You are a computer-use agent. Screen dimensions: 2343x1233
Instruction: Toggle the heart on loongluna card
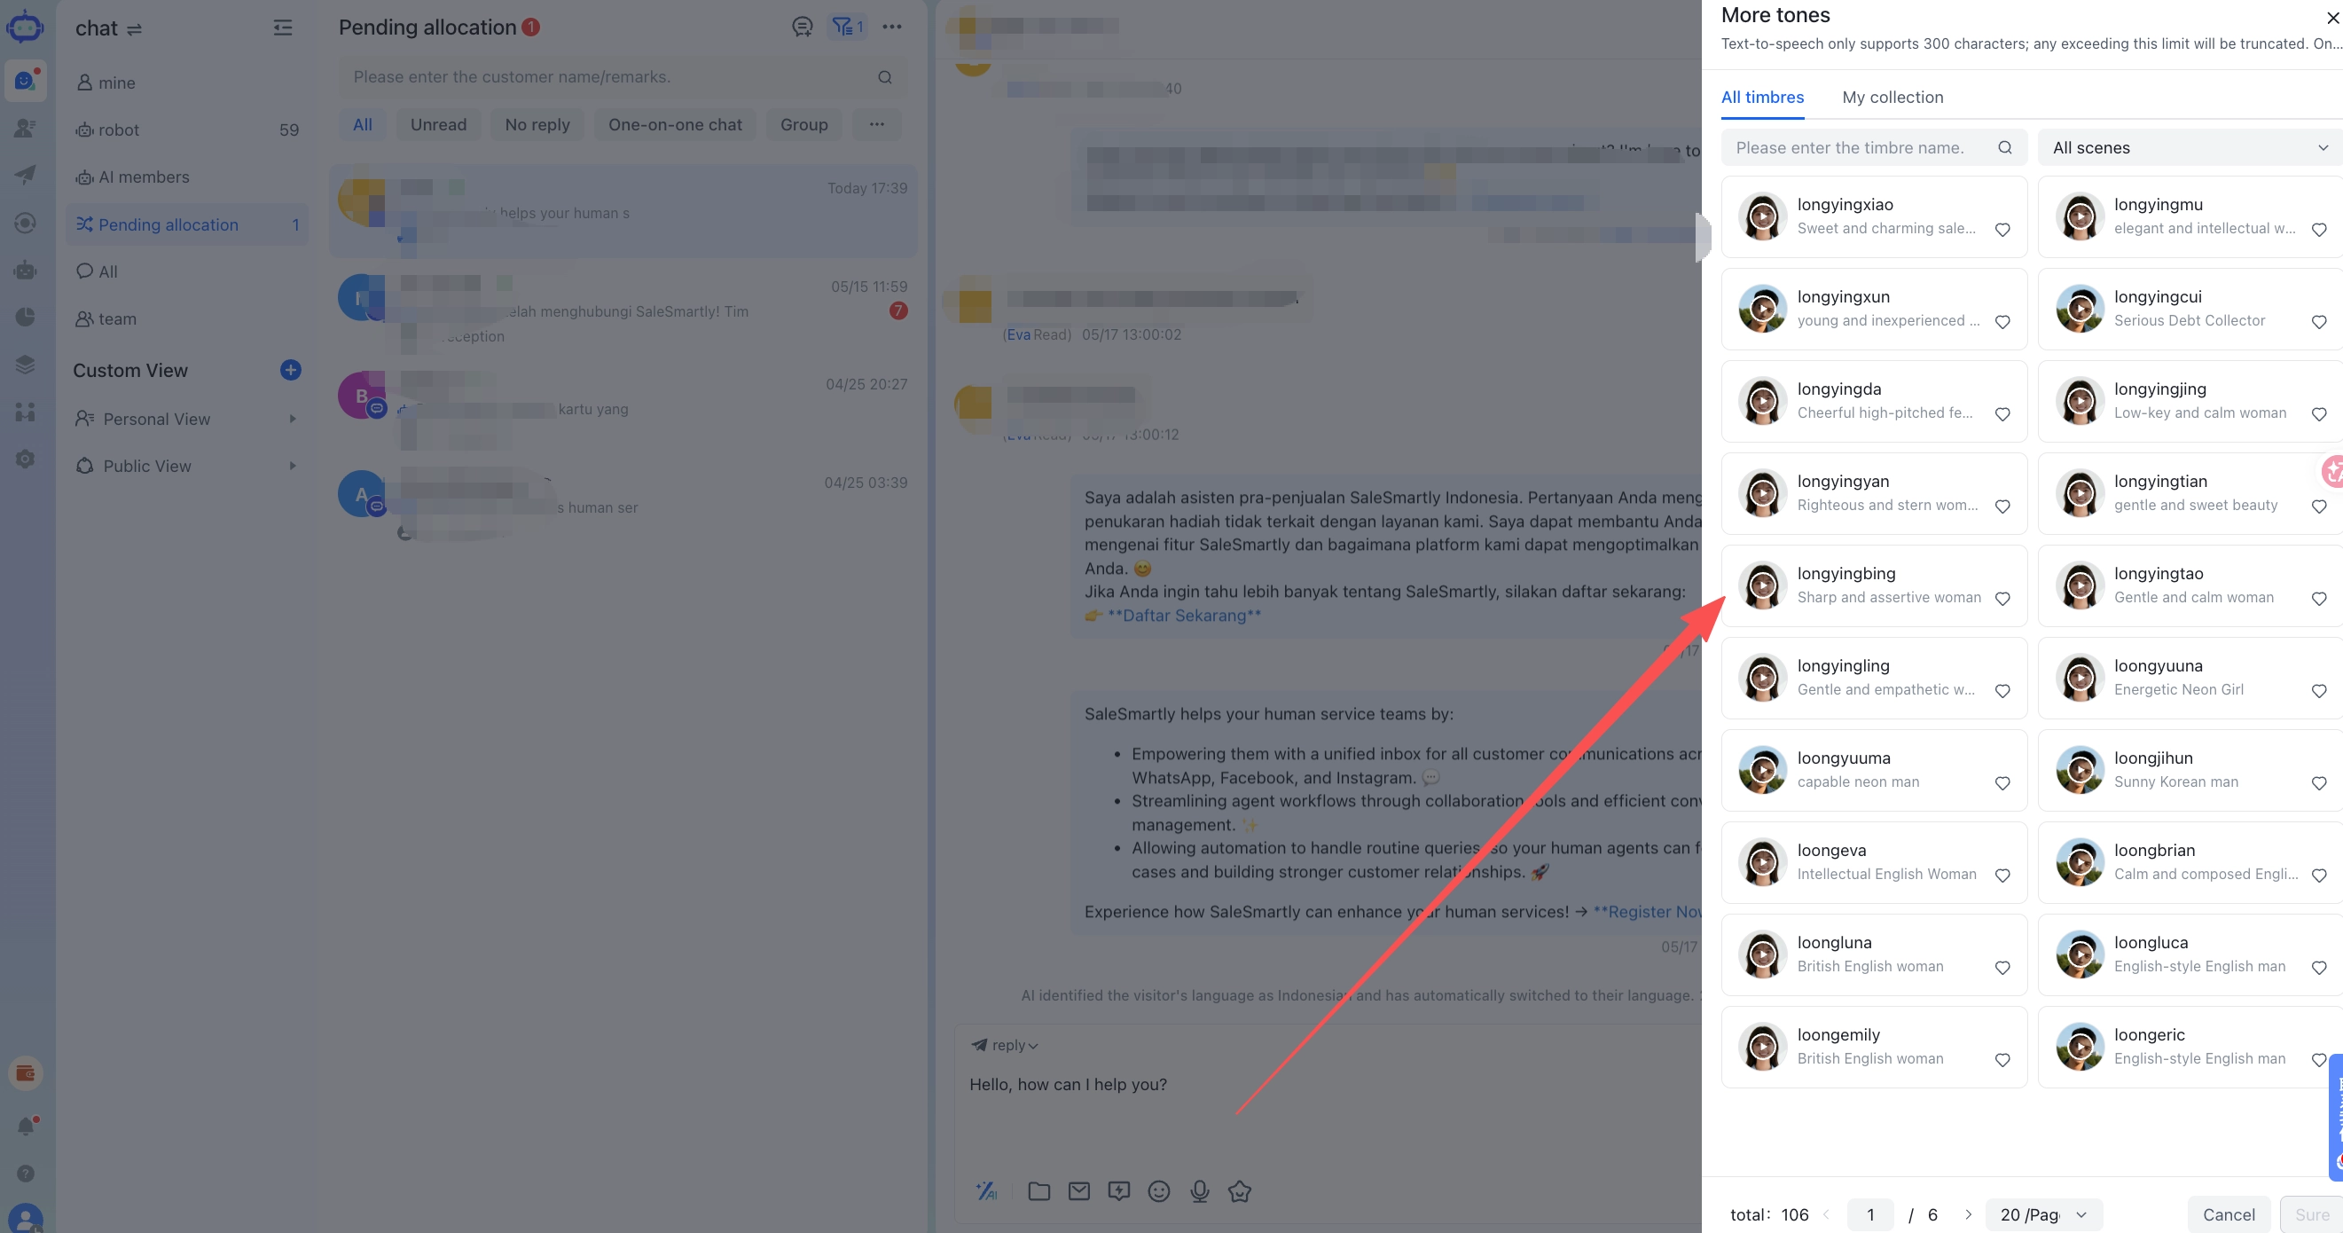(2002, 968)
